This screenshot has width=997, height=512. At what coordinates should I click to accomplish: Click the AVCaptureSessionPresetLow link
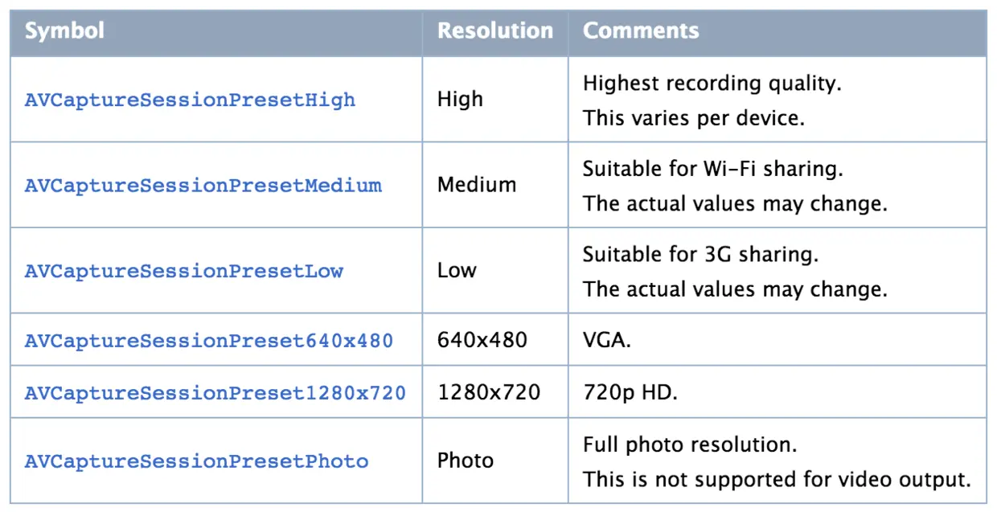[183, 271]
